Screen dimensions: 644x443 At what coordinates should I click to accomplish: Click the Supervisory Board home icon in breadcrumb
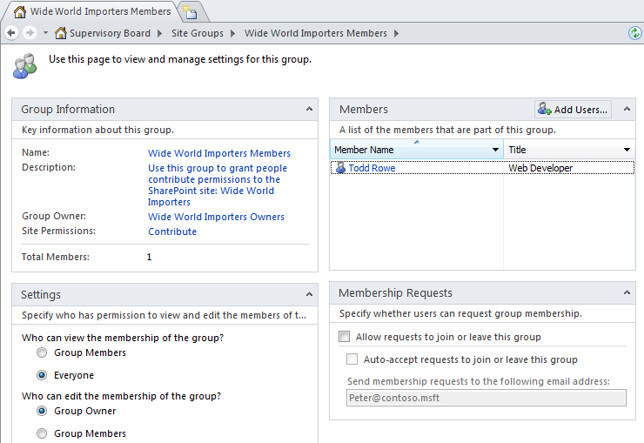(61, 33)
